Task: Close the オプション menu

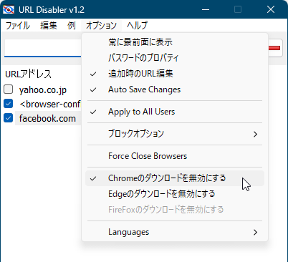Action: pos(101,25)
